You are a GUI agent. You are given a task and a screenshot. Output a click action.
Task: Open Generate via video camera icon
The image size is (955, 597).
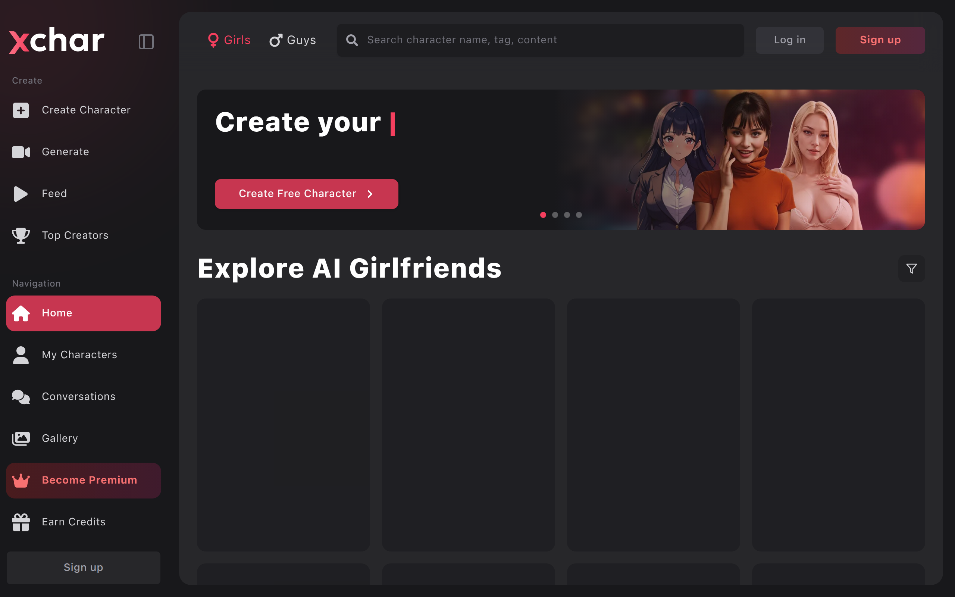coord(21,152)
